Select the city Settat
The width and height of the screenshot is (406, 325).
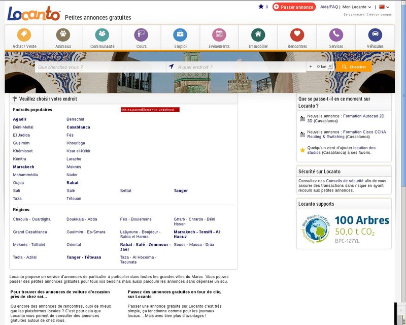[x=125, y=191]
